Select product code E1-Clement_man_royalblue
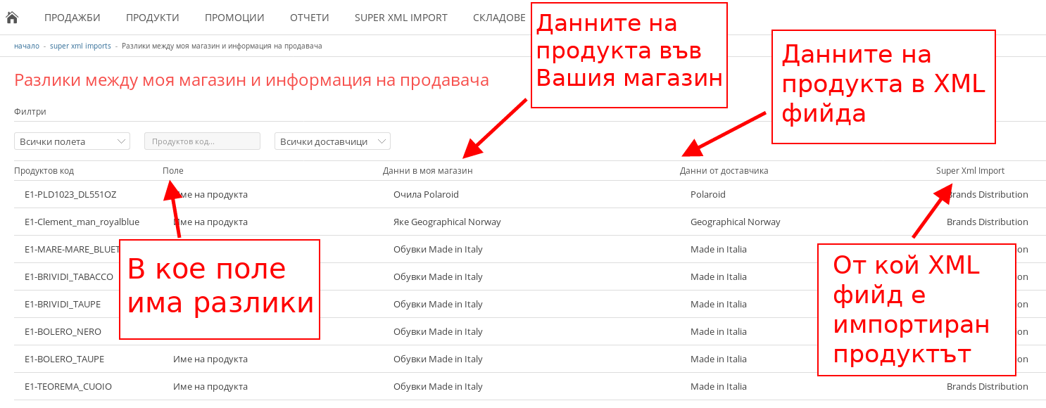The height and width of the screenshot is (408, 1046). 82,222
